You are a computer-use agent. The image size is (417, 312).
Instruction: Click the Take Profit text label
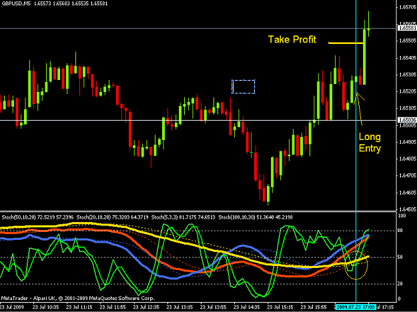tap(292, 39)
